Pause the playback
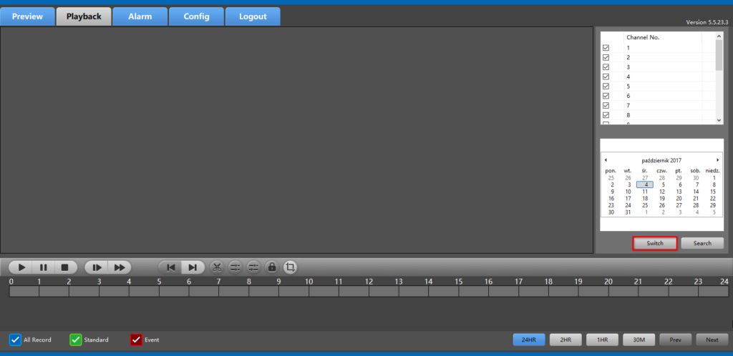 44,267
